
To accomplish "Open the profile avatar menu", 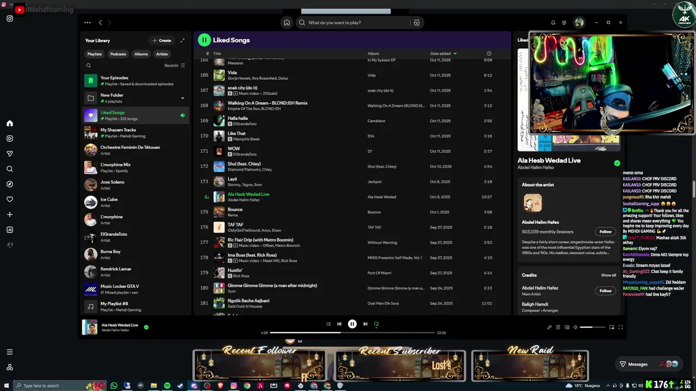I will pyautogui.click(x=579, y=23).
